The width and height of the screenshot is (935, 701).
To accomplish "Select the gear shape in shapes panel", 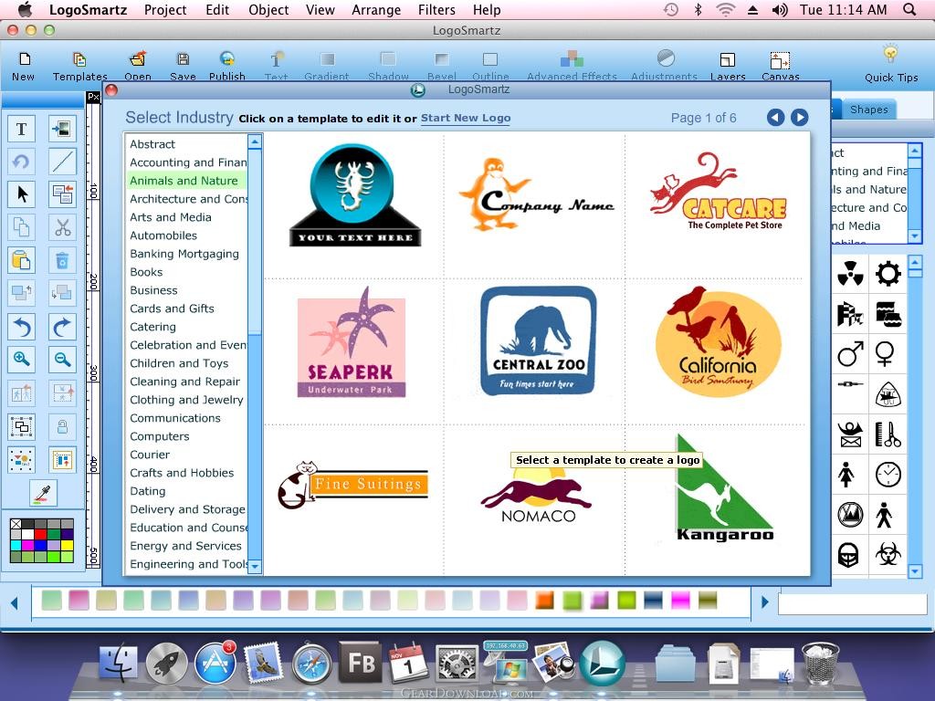I will (888, 274).
